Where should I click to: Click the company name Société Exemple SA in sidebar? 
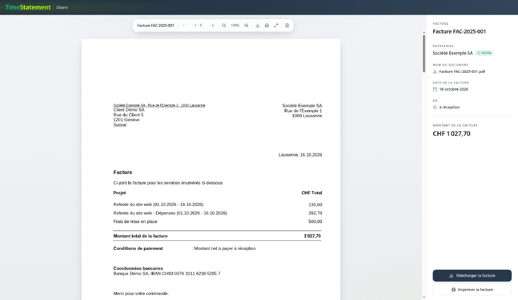coord(453,53)
